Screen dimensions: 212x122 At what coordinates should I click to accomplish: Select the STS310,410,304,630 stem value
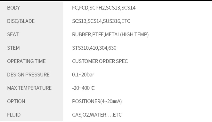[94, 48]
